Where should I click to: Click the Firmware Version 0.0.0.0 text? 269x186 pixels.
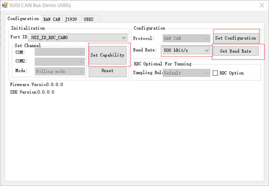click(37, 85)
